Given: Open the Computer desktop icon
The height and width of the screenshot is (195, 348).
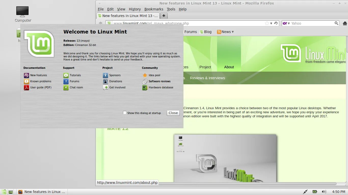Looking at the screenshot, I should 23,12.
